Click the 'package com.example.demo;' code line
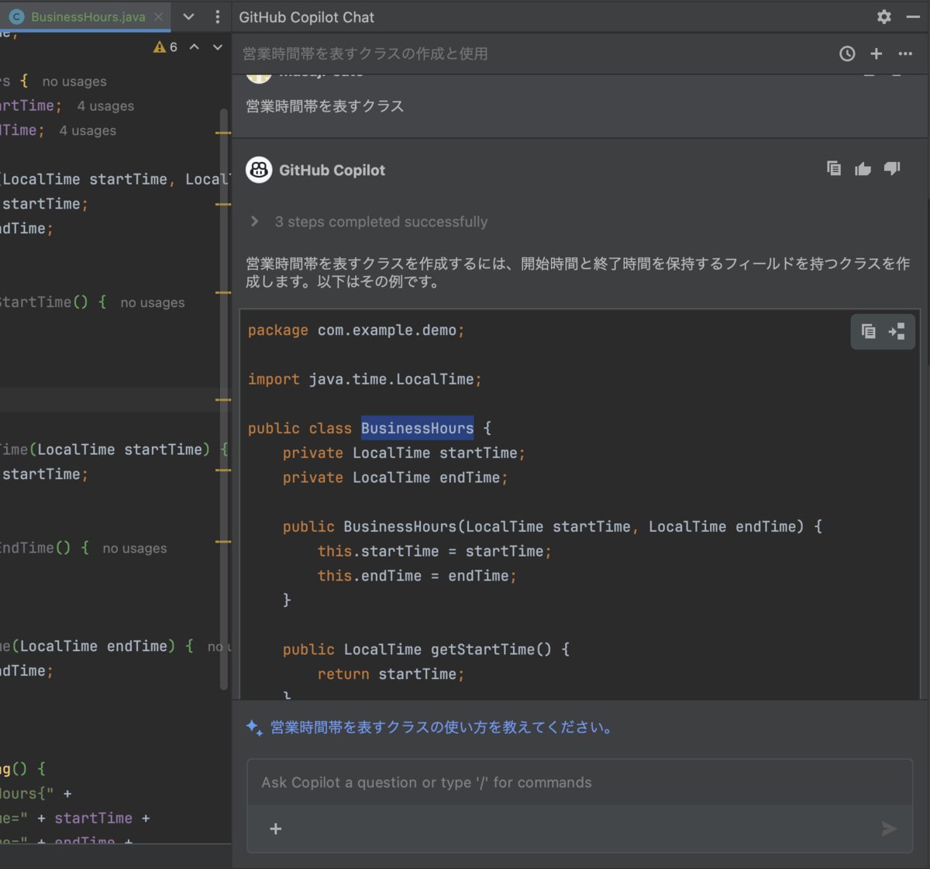The height and width of the screenshot is (869, 930). [356, 330]
